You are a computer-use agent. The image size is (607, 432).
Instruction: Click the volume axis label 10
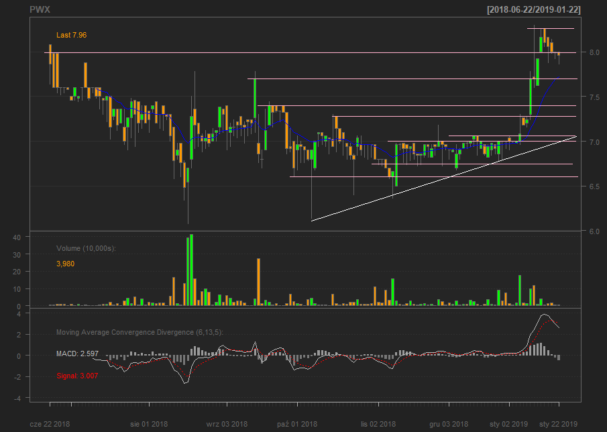click(x=16, y=288)
